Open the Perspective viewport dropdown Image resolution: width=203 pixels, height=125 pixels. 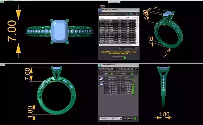tap(120, 2)
